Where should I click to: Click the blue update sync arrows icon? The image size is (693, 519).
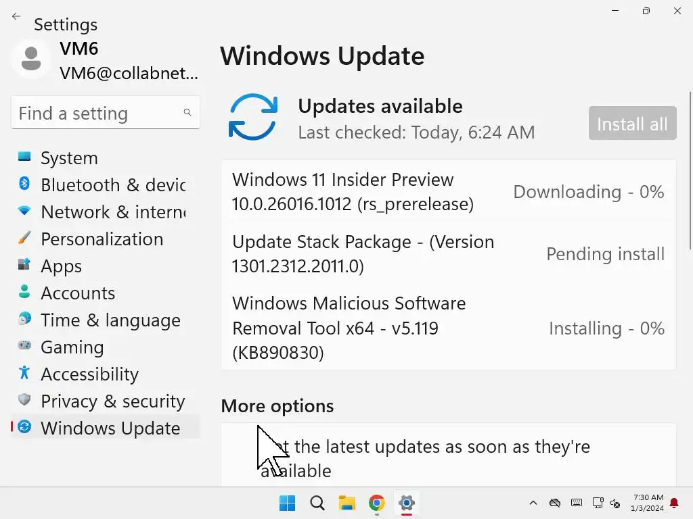point(253,117)
